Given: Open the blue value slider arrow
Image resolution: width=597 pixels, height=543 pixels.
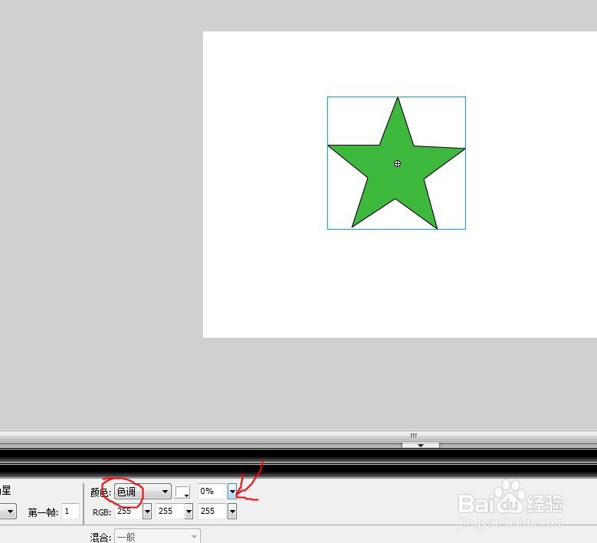Looking at the screenshot, I should (x=232, y=511).
